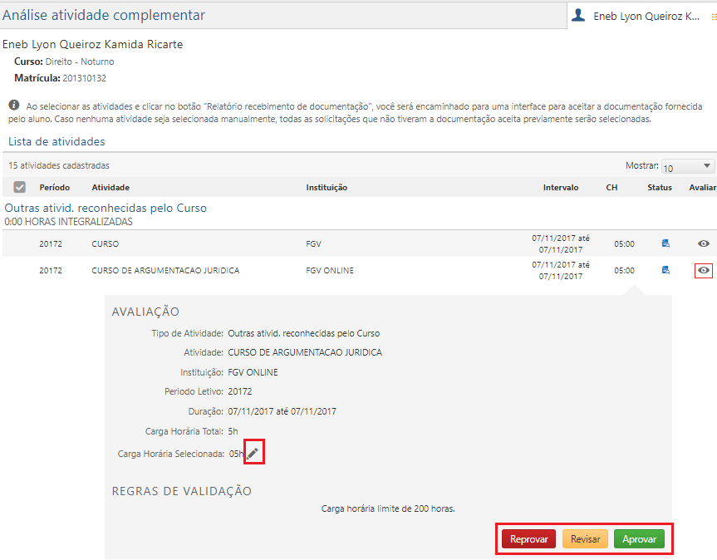Open the Eneb Lyon Queiroz user menu

(633, 13)
